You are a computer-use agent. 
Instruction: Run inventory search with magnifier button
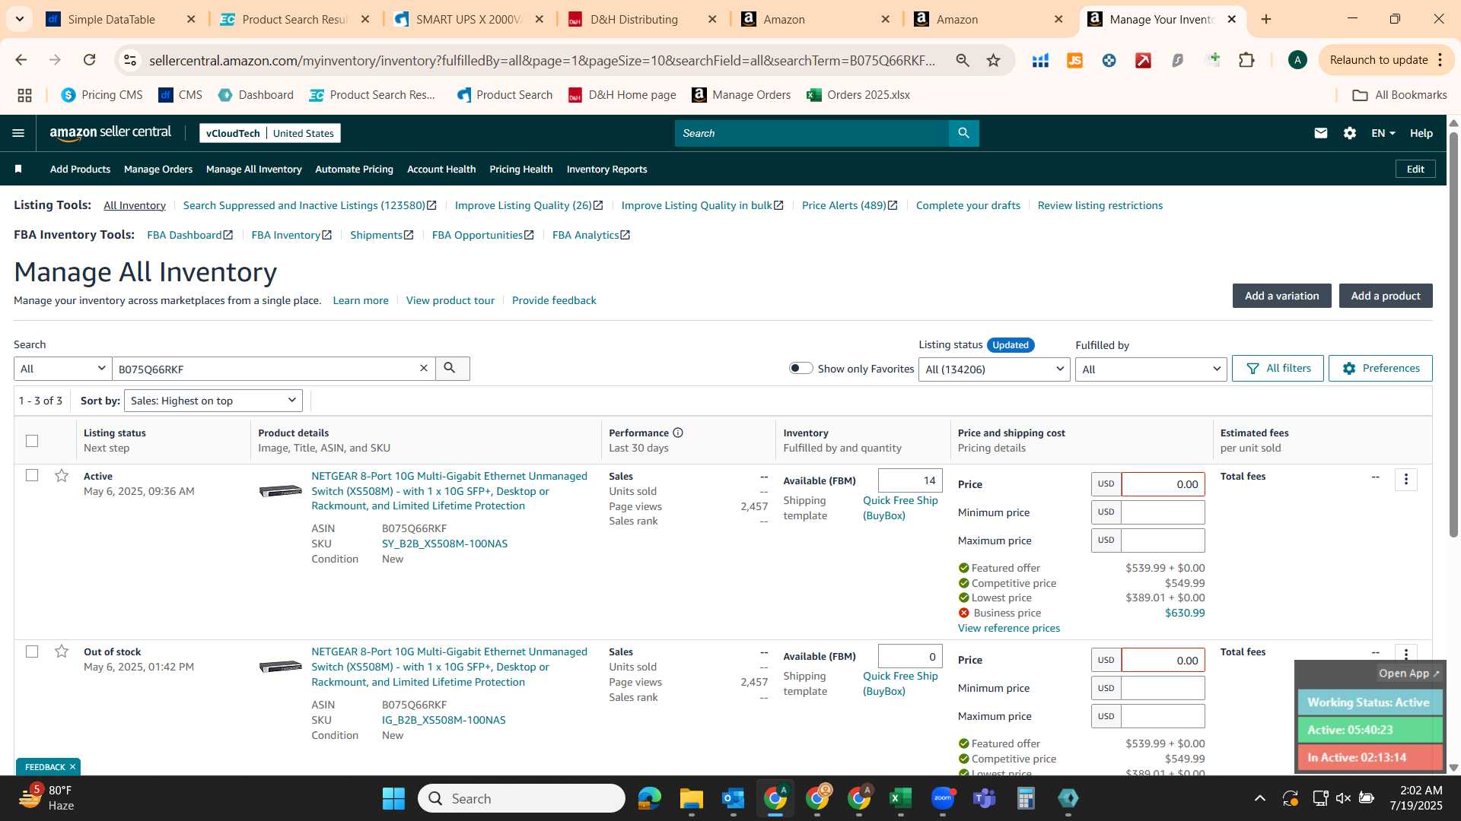[x=452, y=368]
